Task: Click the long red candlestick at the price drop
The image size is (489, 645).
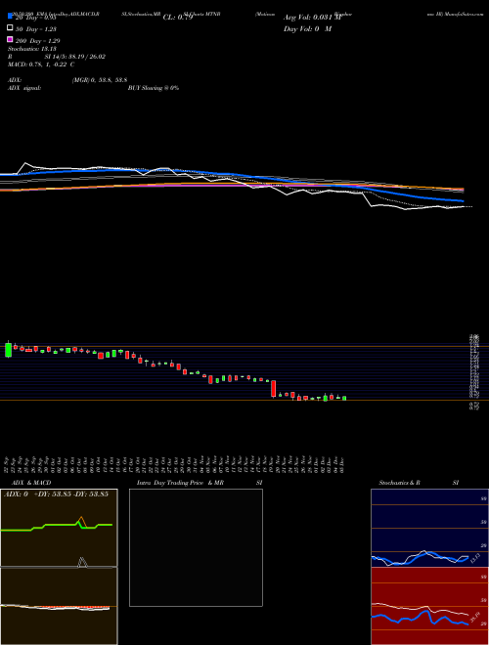Action: click(273, 389)
